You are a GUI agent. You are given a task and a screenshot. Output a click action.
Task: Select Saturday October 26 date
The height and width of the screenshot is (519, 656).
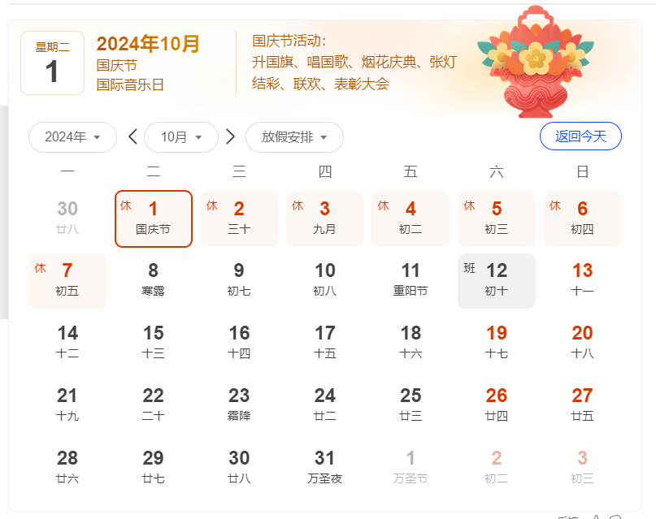(x=496, y=405)
